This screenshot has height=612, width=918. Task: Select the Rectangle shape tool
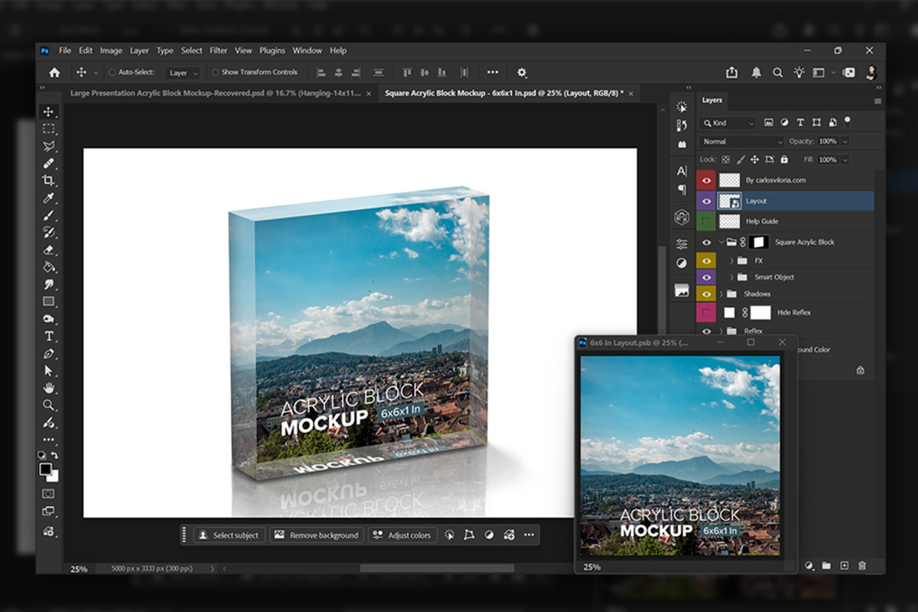point(49,301)
